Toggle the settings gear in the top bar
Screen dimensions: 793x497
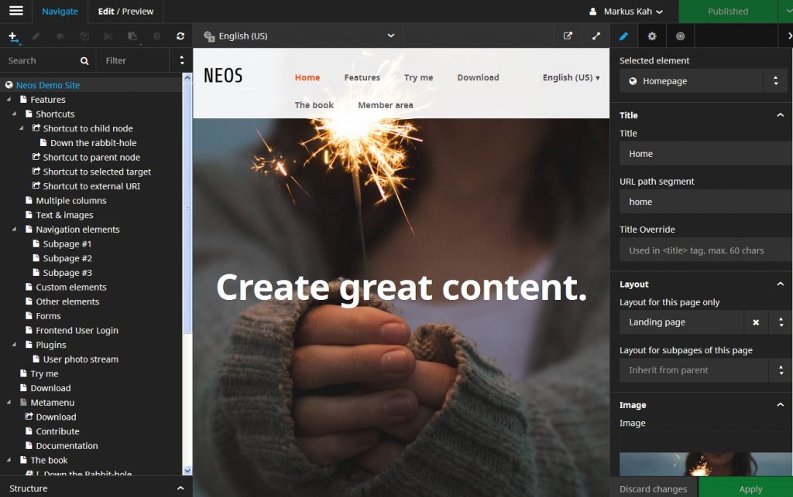coord(653,36)
